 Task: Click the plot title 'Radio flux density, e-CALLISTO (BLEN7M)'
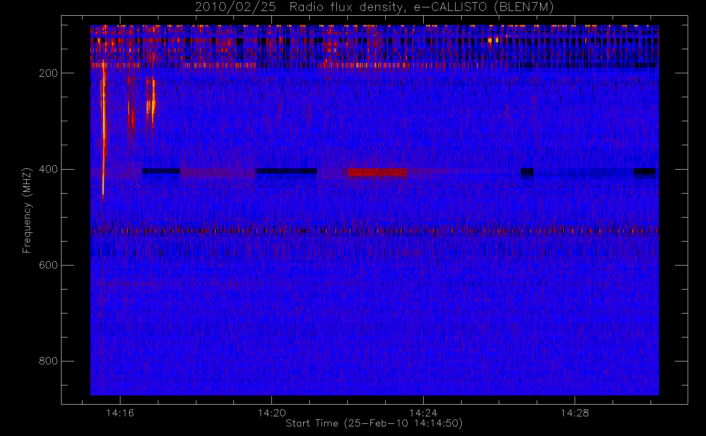(x=422, y=7)
